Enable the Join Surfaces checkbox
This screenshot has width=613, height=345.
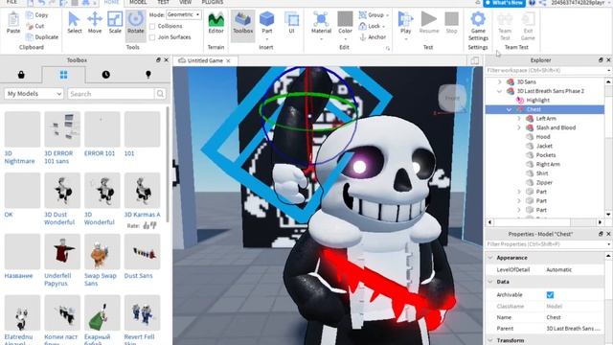point(152,37)
